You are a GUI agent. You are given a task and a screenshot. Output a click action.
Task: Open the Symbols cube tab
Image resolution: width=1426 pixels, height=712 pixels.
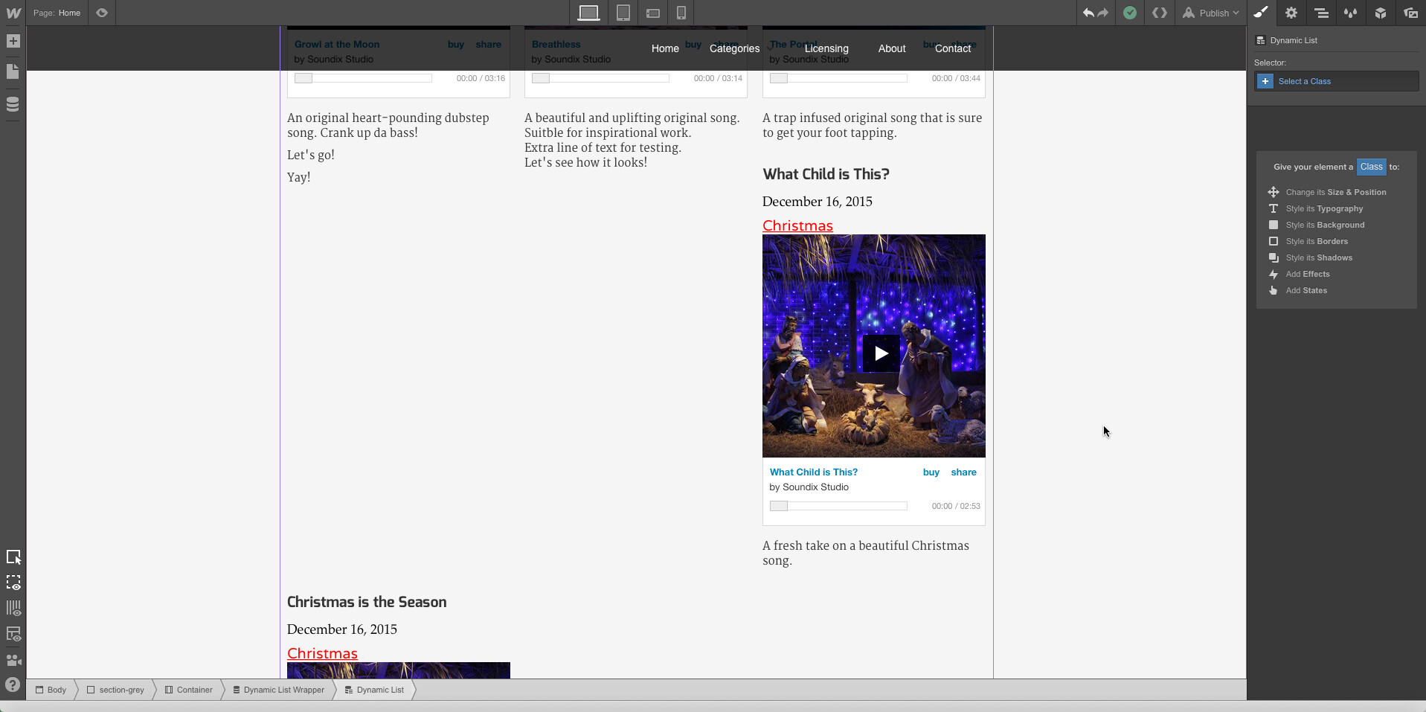click(1381, 13)
